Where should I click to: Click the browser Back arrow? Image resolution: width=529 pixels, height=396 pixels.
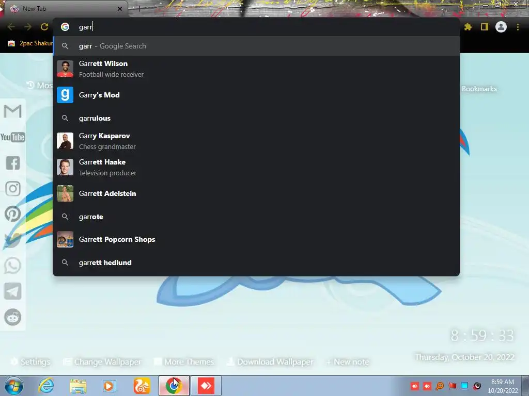pos(11,27)
